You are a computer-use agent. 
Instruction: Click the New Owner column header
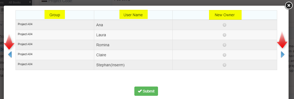coord(225,15)
